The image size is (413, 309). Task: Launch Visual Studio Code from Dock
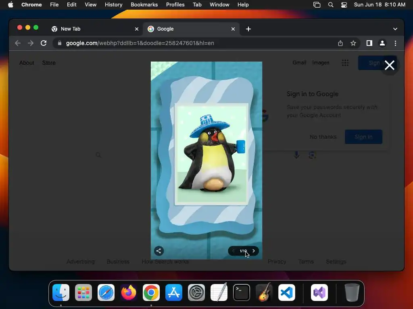tap(287, 293)
